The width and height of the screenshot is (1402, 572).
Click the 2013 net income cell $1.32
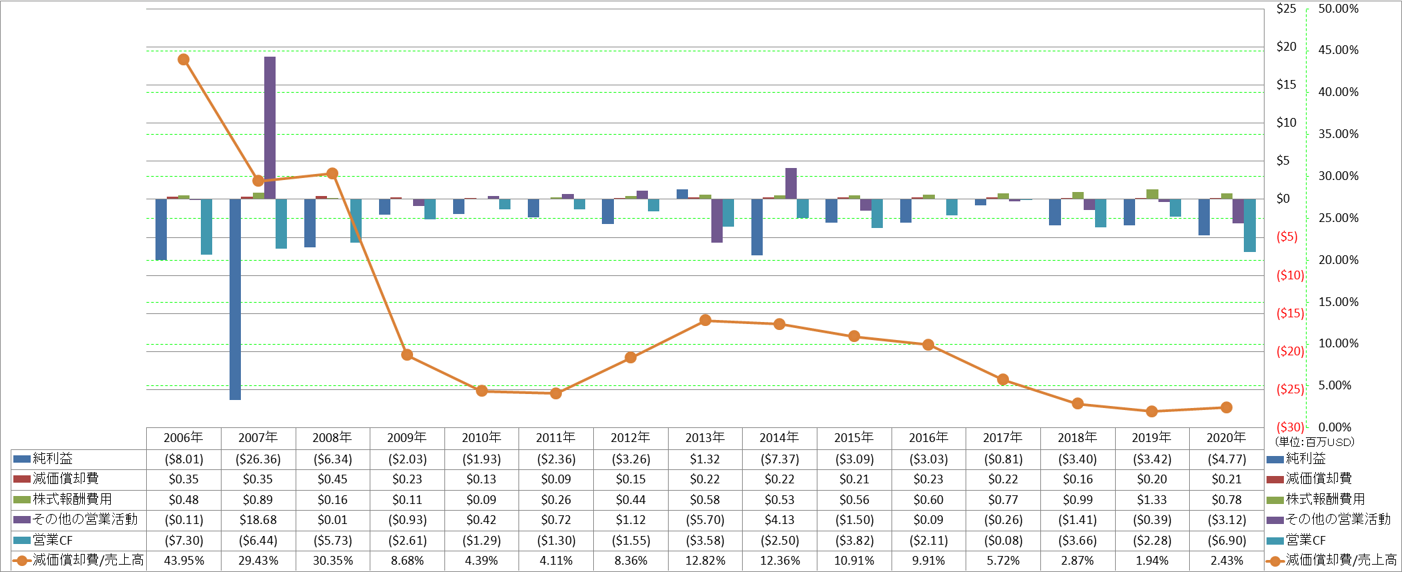[705, 459]
